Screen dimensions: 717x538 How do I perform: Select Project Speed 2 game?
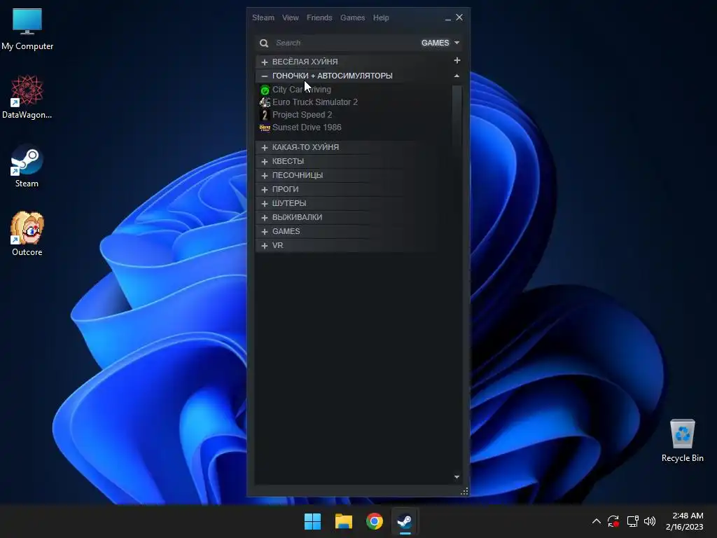[302, 115]
